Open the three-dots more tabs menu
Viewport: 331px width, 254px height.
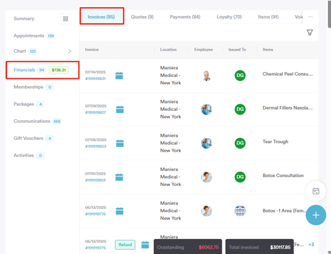pyautogui.click(x=311, y=17)
